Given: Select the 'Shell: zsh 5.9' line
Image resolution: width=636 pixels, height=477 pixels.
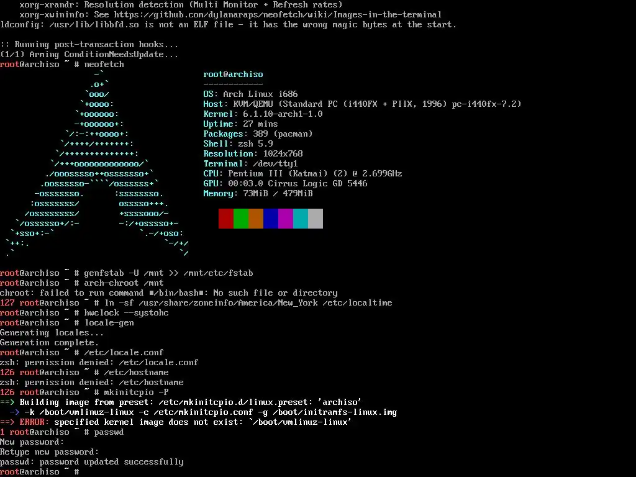Looking at the screenshot, I should coord(238,143).
